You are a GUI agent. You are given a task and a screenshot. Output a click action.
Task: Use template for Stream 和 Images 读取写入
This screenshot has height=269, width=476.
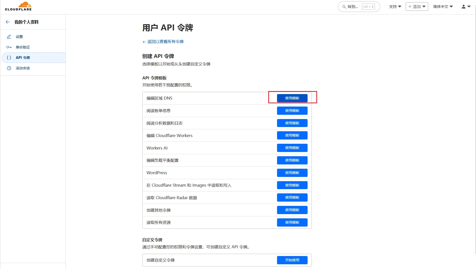(292, 185)
